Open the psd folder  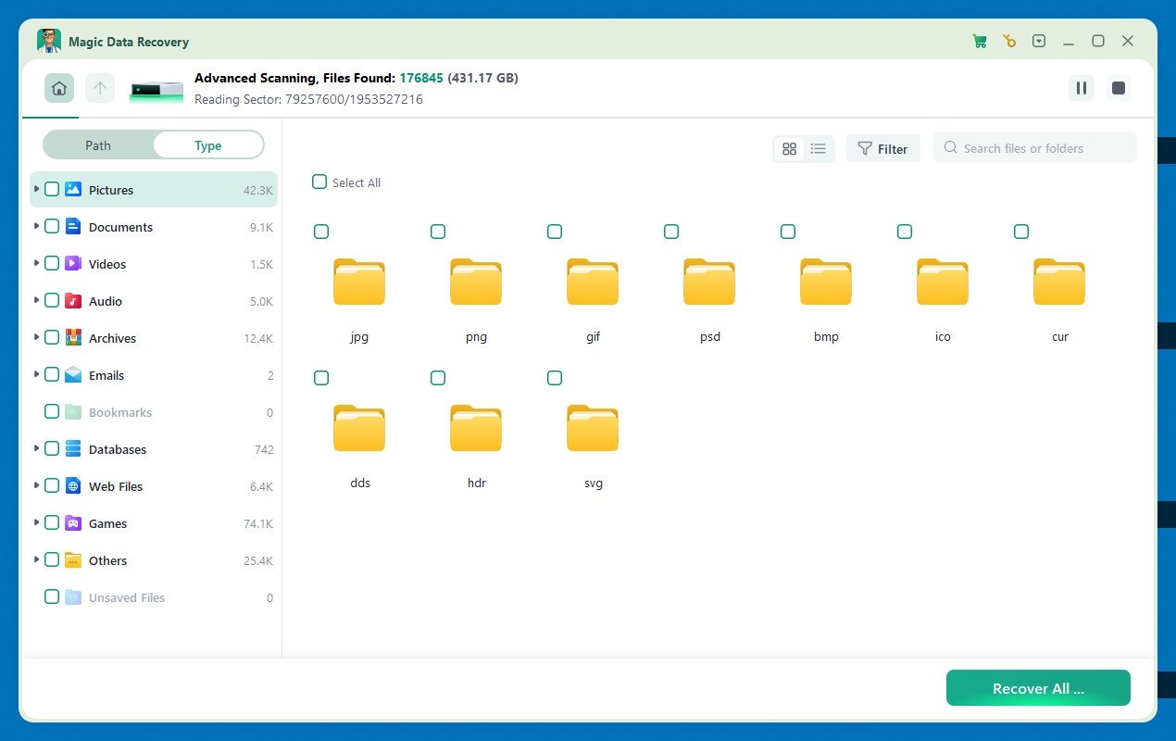(x=709, y=282)
